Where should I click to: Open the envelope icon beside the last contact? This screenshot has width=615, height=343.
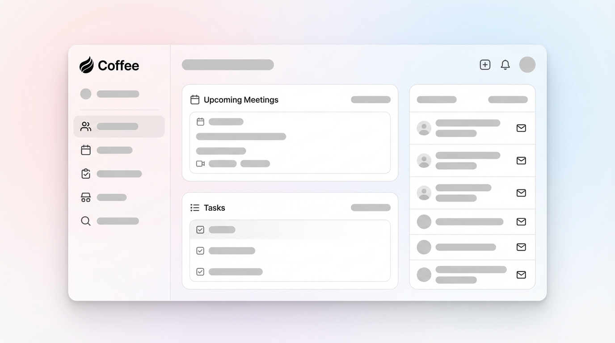click(x=521, y=275)
